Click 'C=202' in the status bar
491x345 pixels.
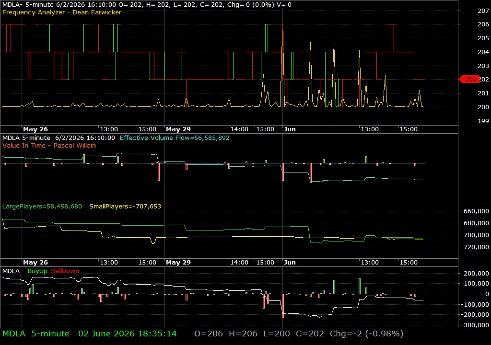[x=310, y=333]
